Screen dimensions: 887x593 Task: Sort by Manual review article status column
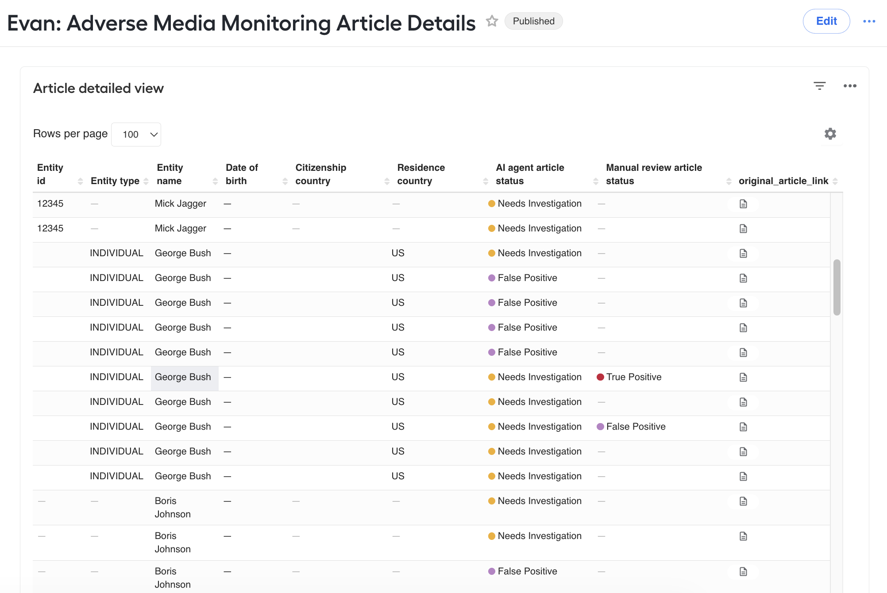[x=729, y=181]
